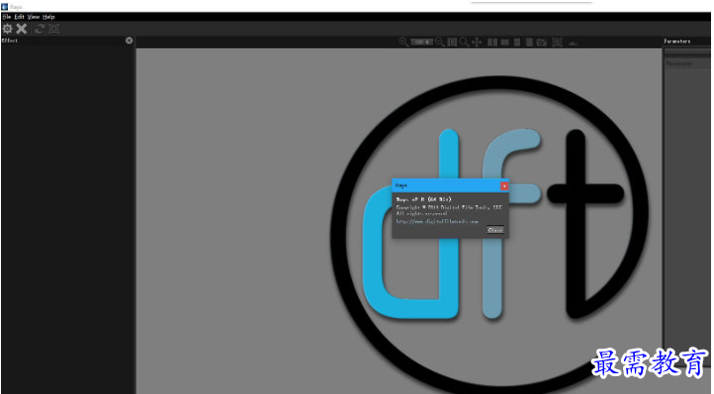Click the framed-square icon beside the reset arrows

(x=53, y=29)
